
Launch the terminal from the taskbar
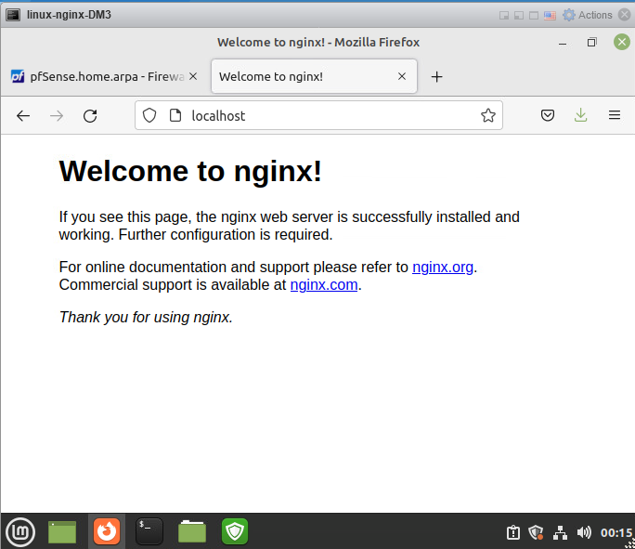coord(149,531)
